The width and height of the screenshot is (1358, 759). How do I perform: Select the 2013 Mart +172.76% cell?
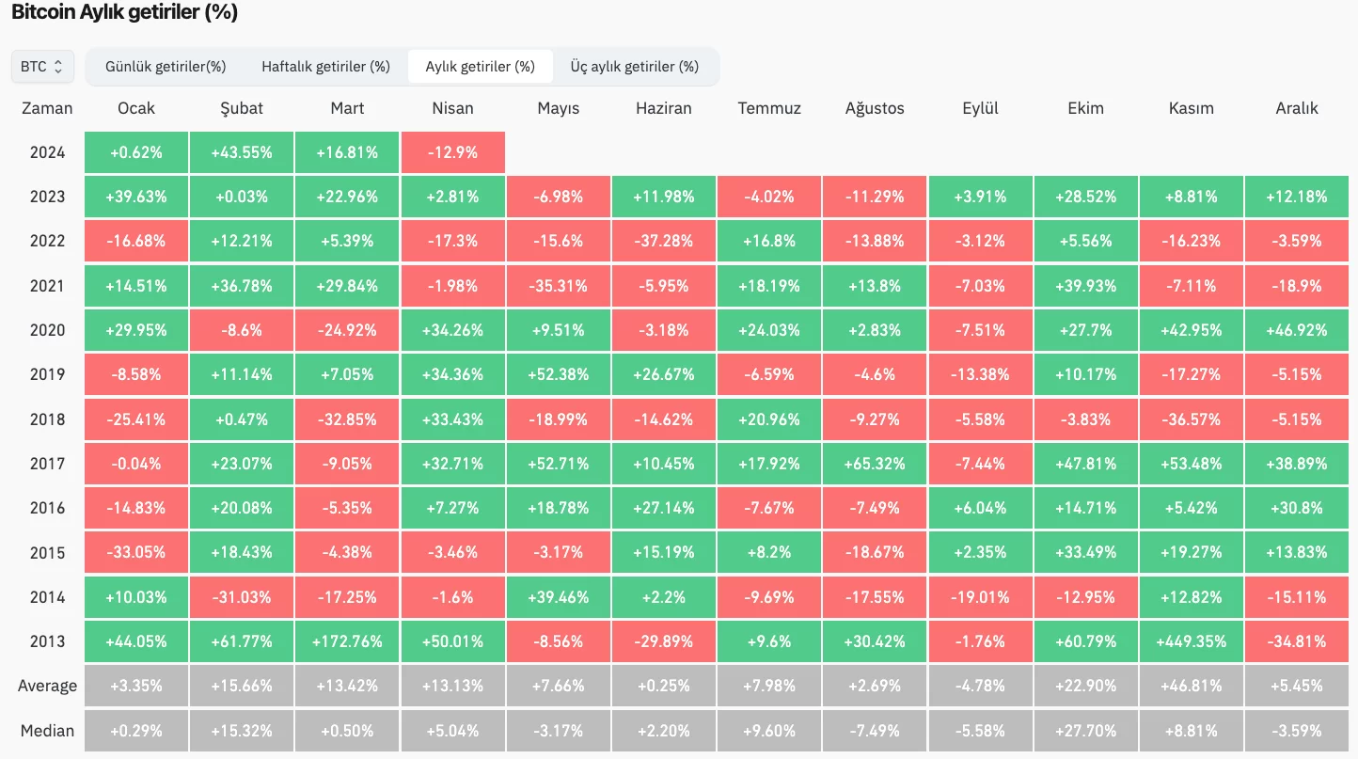(347, 641)
